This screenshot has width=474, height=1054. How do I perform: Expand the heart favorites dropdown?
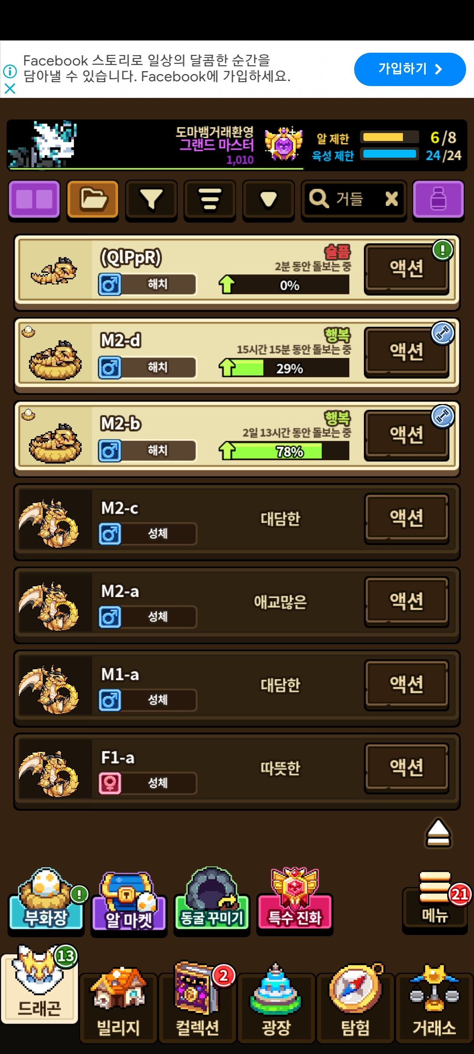pyautogui.click(x=268, y=200)
